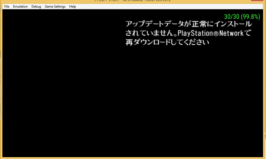Open the Help menu
Viewport: 266px width, 159px height.
[x=72, y=7]
